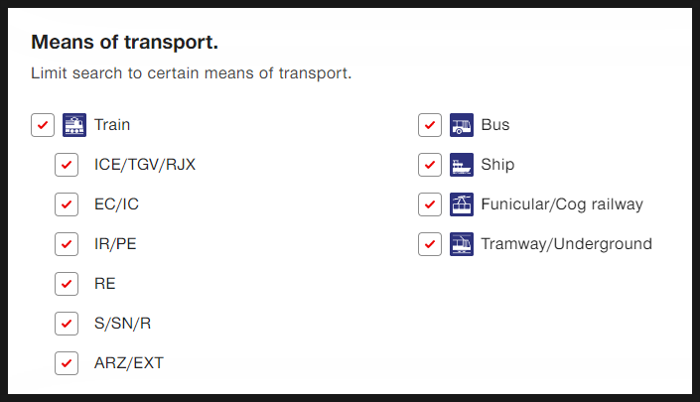Deselect the RE checkbox
The height and width of the screenshot is (402, 700).
(67, 284)
